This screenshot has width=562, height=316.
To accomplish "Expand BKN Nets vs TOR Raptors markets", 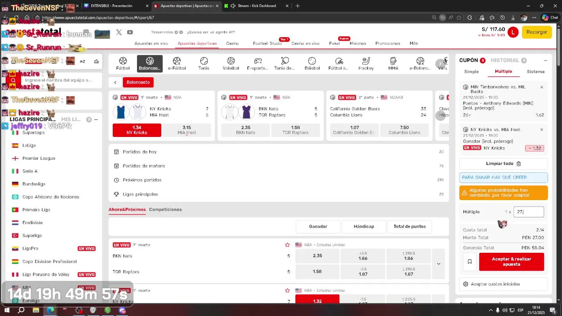I will click(438, 264).
